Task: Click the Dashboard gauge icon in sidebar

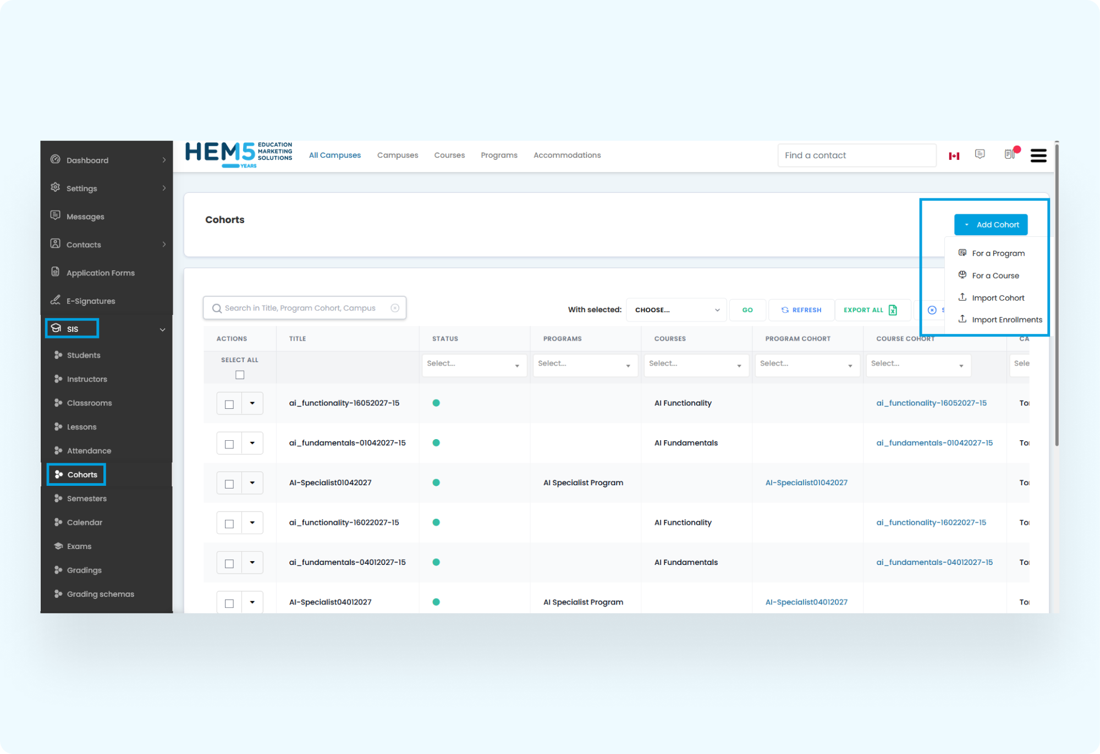Action: [55, 159]
